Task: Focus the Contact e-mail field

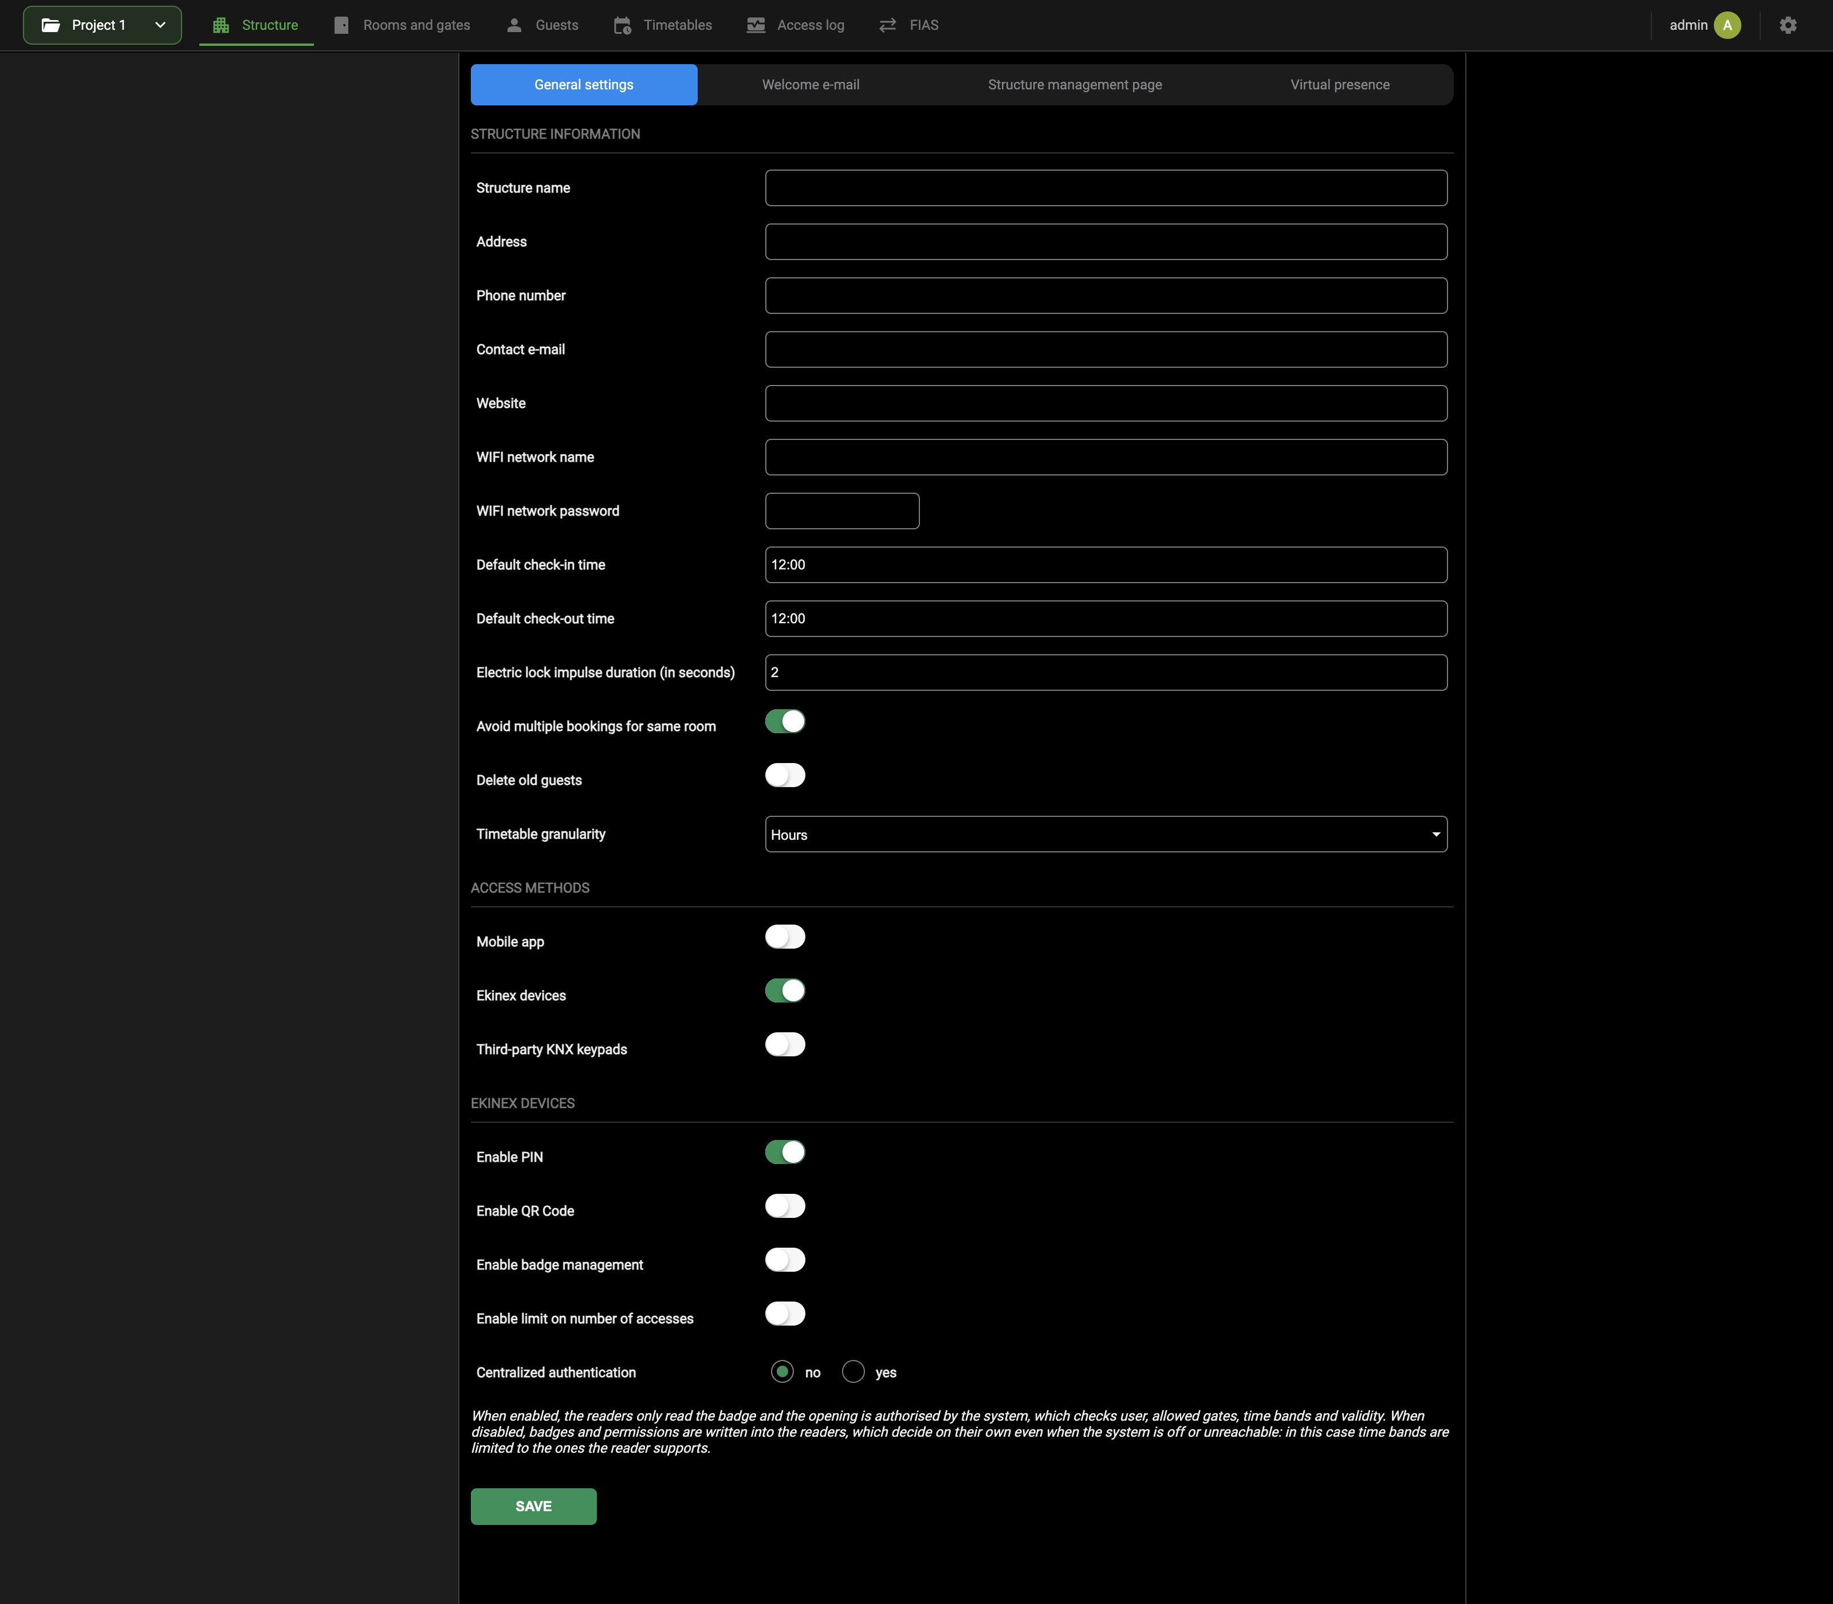Action: (x=1106, y=349)
